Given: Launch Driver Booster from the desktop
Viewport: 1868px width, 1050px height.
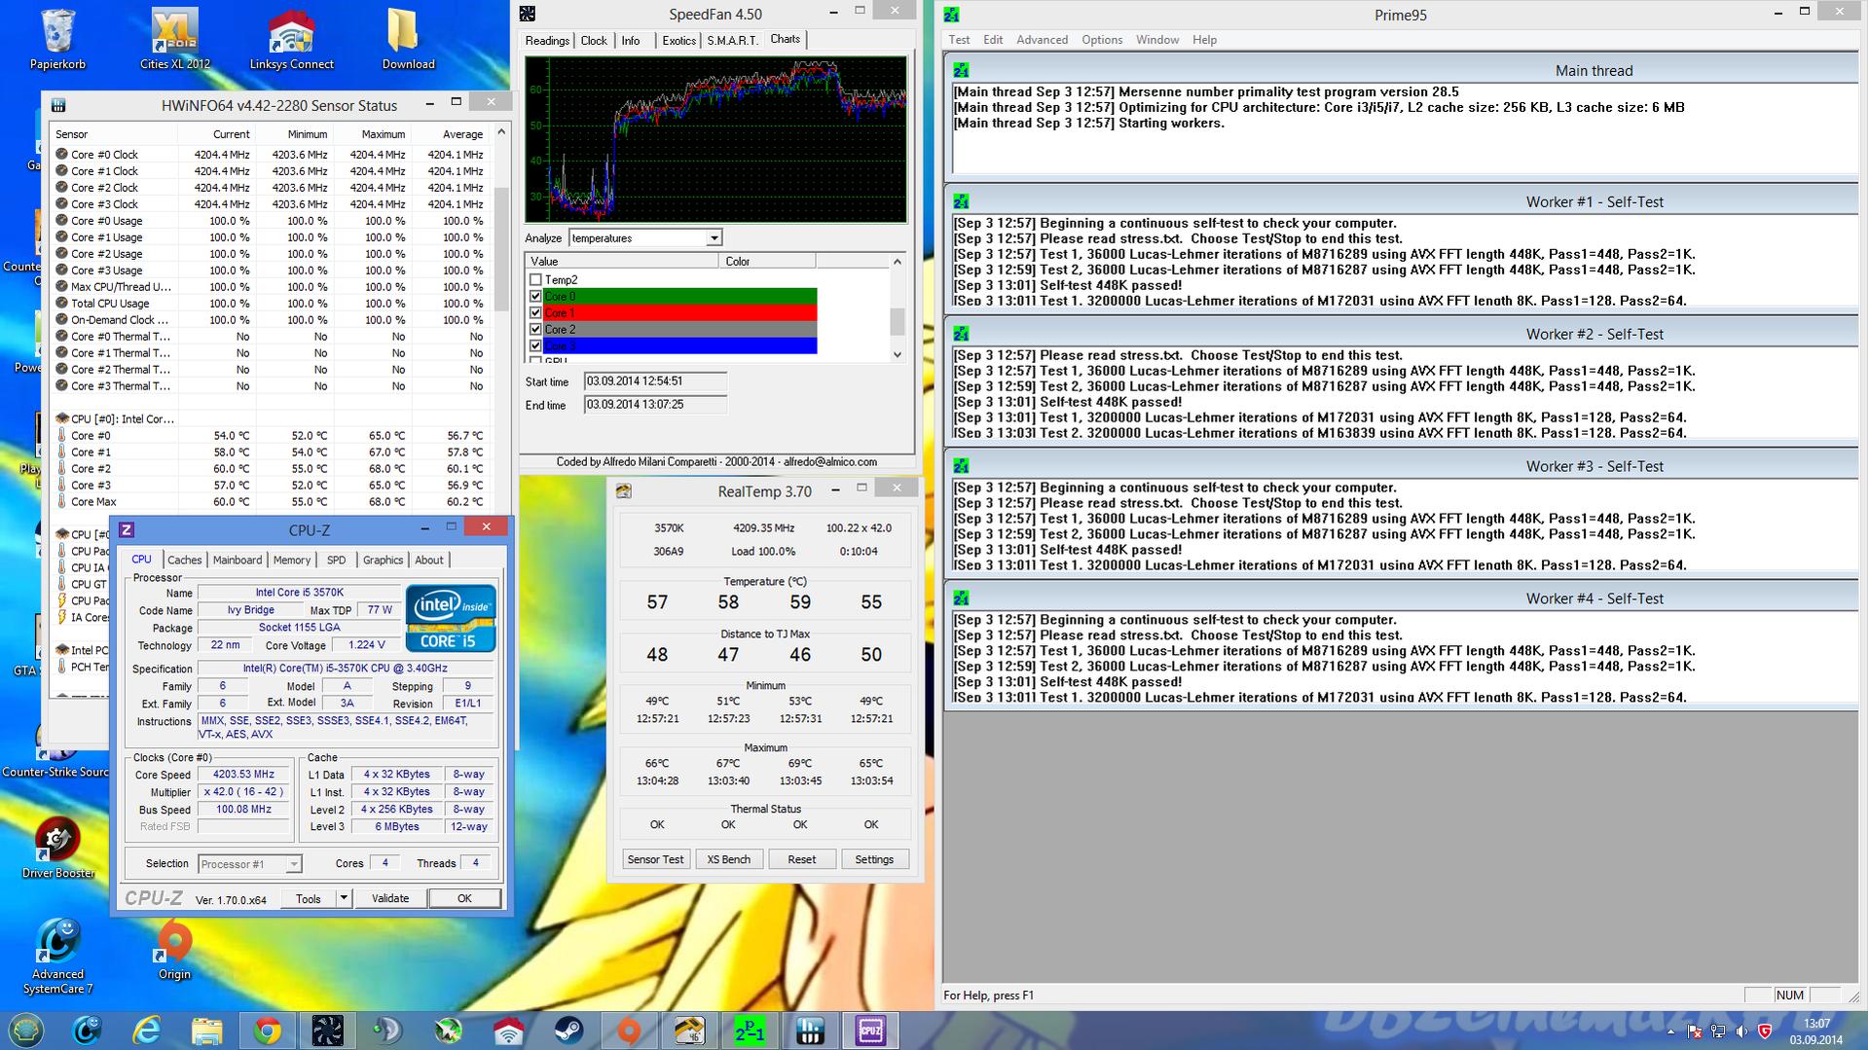Looking at the screenshot, I should (x=58, y=849).
